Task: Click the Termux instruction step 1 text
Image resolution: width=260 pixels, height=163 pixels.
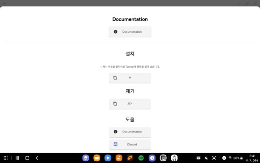Action: 130,66
